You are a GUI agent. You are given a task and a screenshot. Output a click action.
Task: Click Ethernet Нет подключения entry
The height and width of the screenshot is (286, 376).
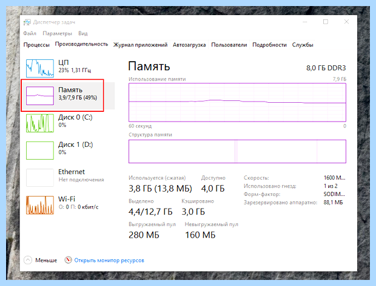(x=81, y=175)
